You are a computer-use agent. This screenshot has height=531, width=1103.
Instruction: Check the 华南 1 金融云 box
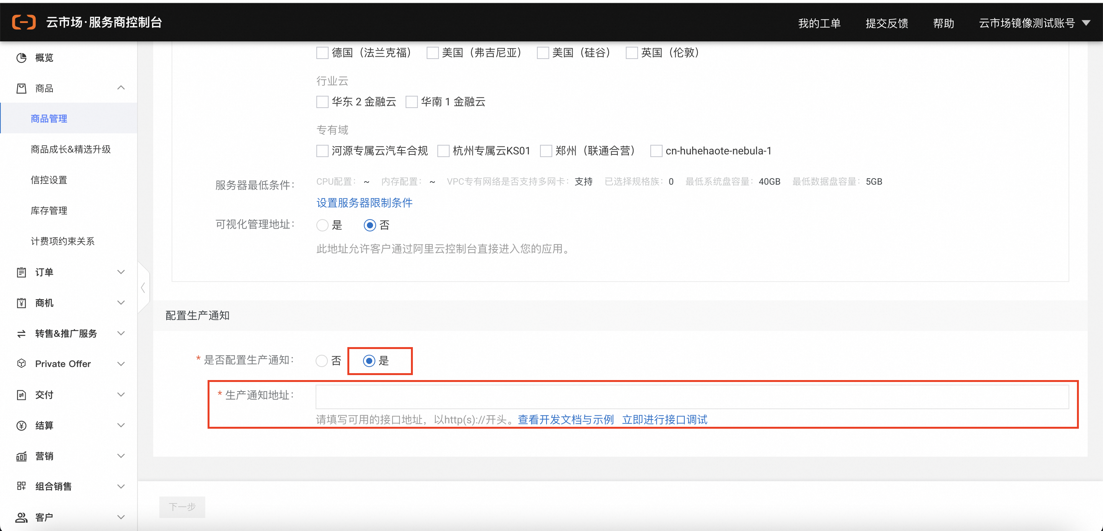[x=411, y=102]
